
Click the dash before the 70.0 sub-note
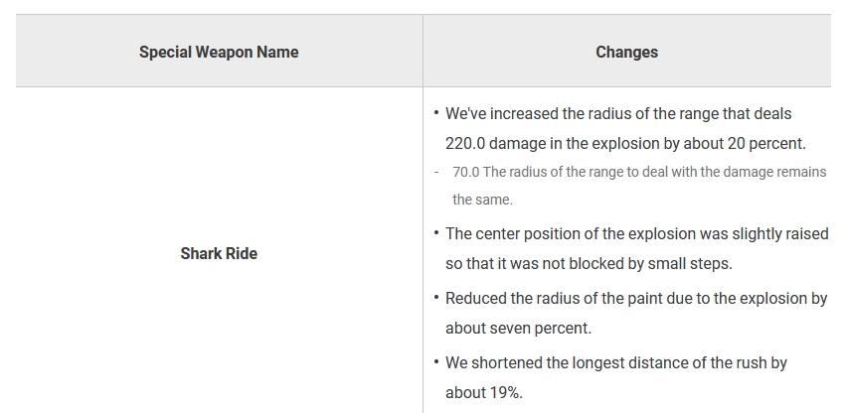[437, 172]
